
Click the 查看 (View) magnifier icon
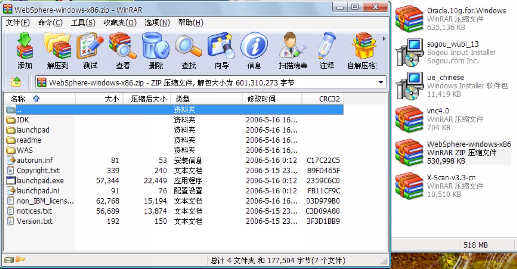coord(122,49)
